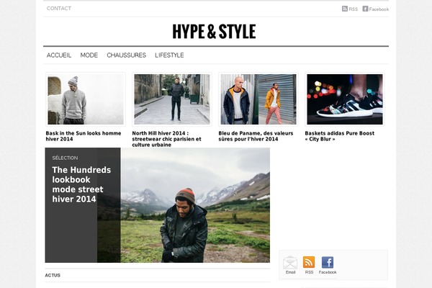Click the featured mountain landscape image
Viewport: 432px width, 288px height.
click(195, 205)
